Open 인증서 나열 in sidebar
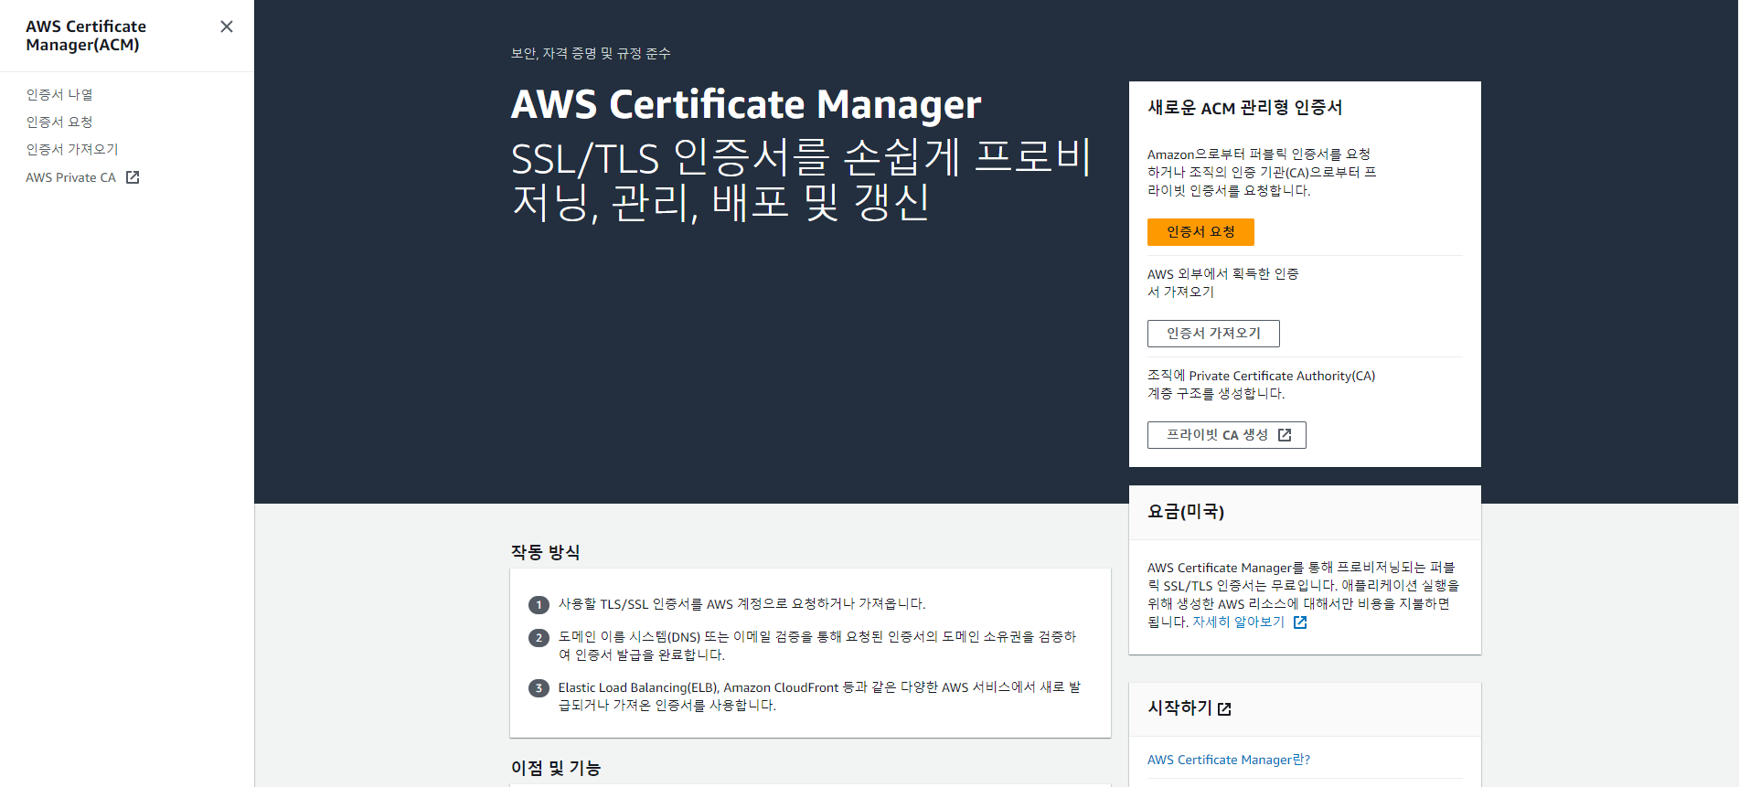Viewport: 1739px width, 787px height. (x=59, y=94)
